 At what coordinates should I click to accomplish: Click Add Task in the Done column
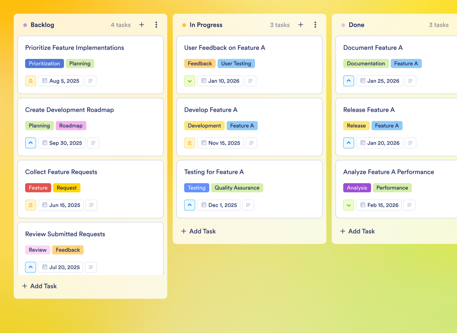pos(357,231)
